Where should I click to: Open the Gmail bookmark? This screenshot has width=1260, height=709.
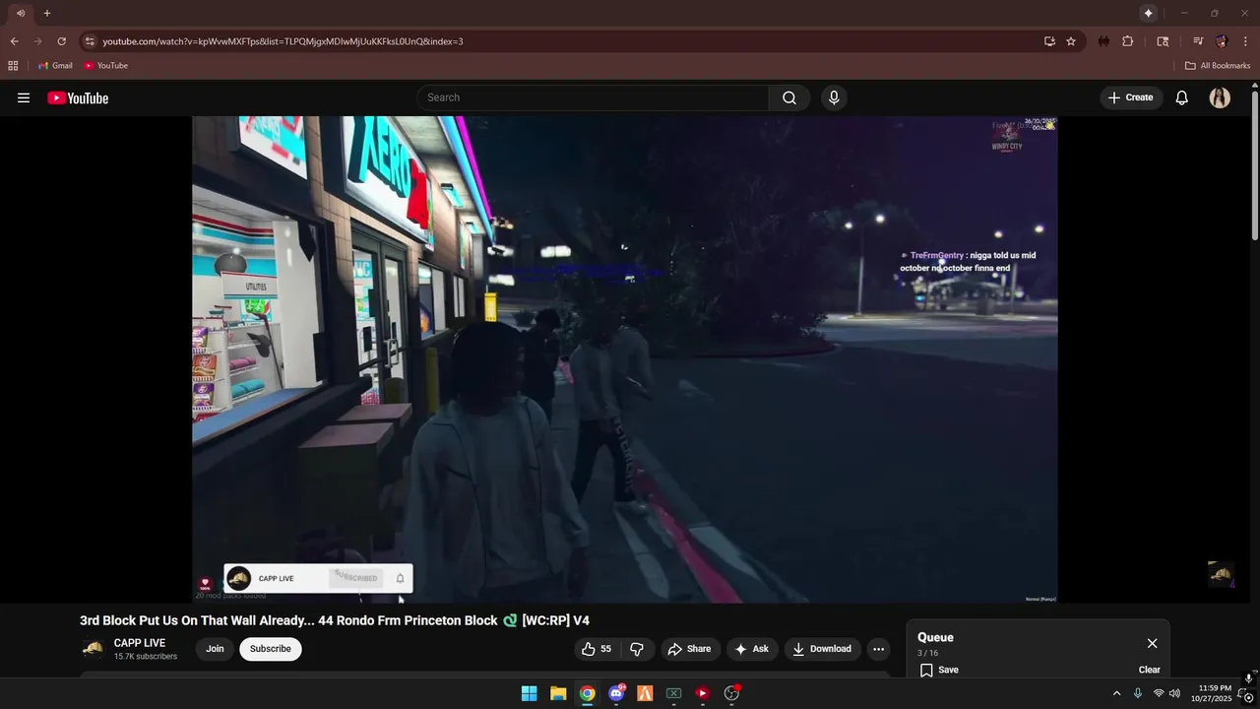coord(55,66)
